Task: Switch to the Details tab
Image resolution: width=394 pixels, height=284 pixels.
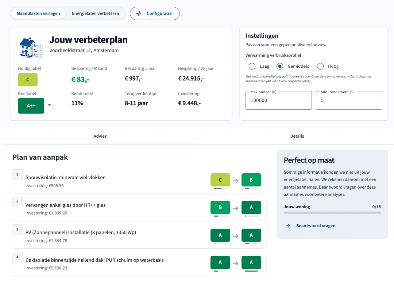Action: (x=297, y=136)
